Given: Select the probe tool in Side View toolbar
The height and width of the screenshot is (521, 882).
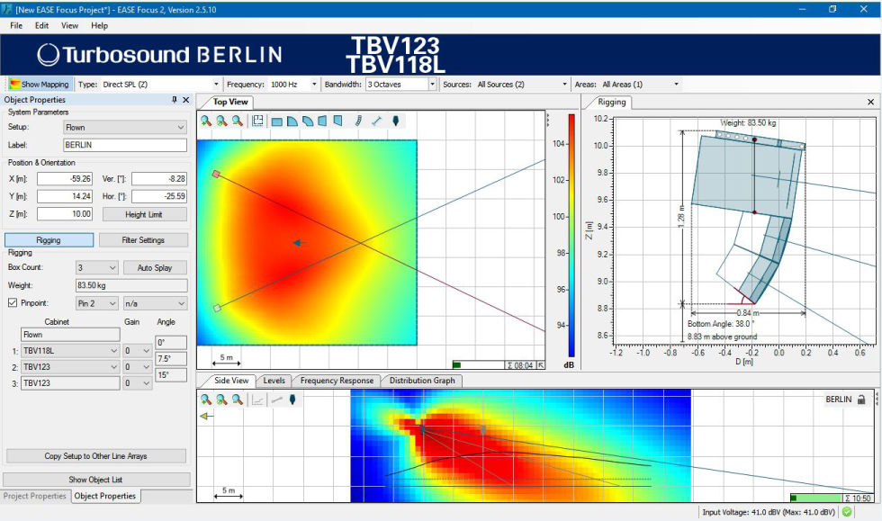Looking at the screenshot, I should 292,400.
